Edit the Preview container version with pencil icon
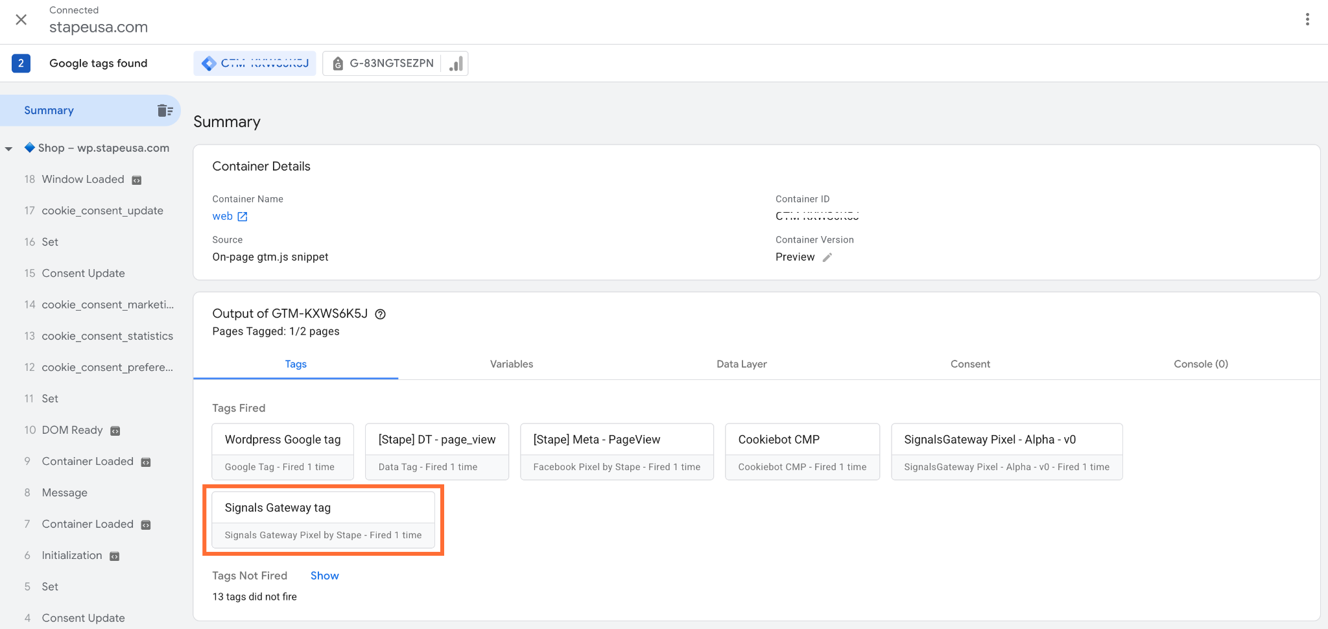Viewport: 1328px width, 629px height. (827, 257)
